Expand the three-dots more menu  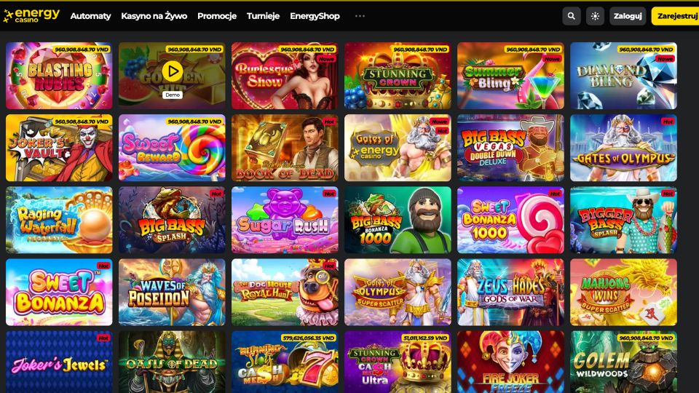(360, 16)
